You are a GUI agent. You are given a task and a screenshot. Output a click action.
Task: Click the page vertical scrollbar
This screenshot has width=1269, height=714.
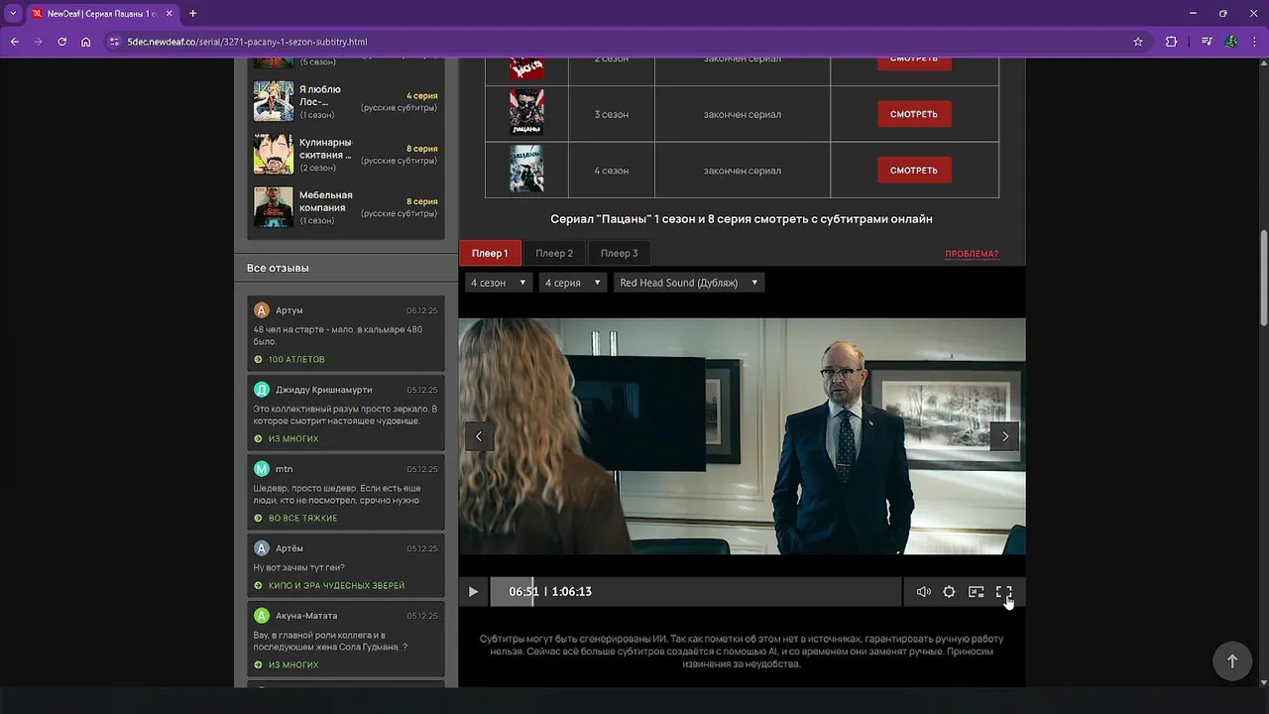point(1263,278)
